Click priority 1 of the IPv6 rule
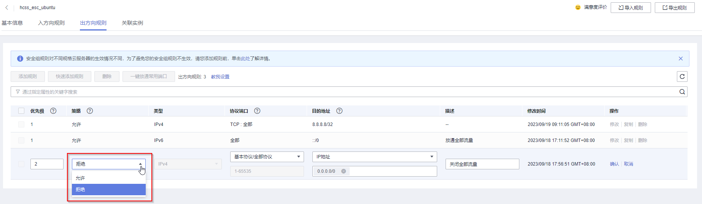The height and width of the screenshot is (204, 702). point(32,140)
